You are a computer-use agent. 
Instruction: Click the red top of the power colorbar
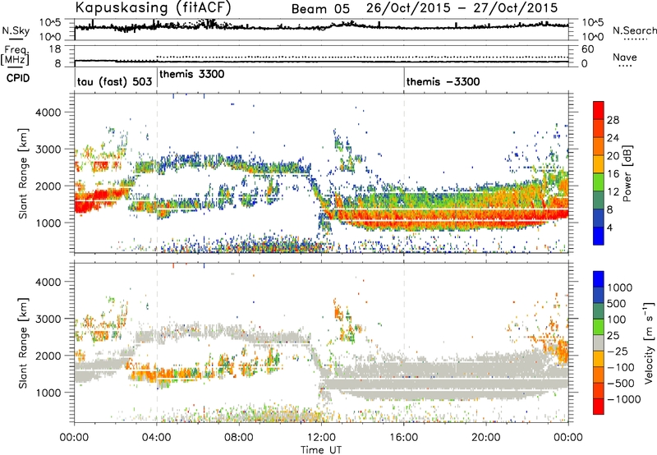click(599, 110)
